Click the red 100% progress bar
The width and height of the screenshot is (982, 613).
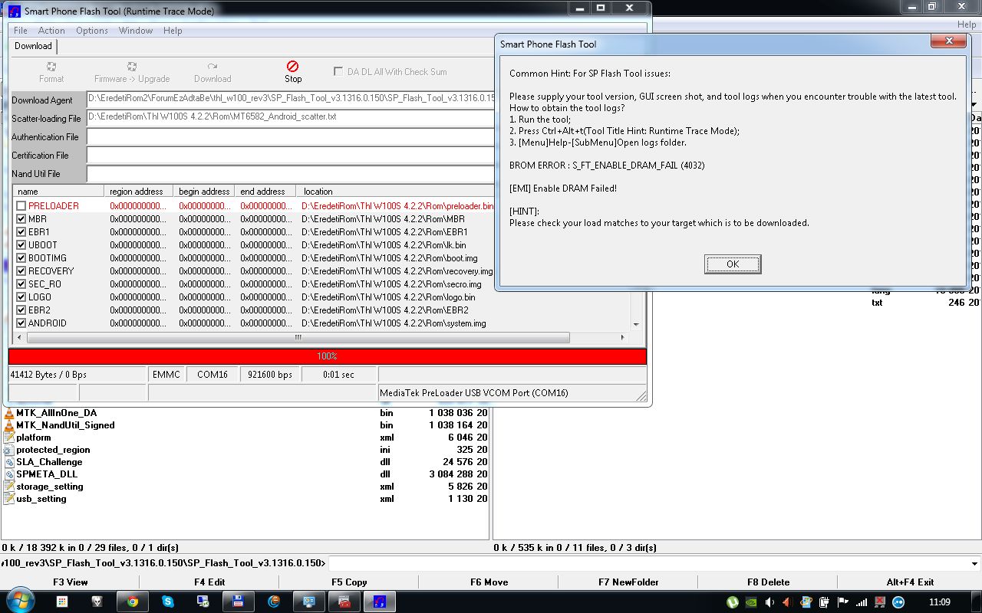[328, 356]
